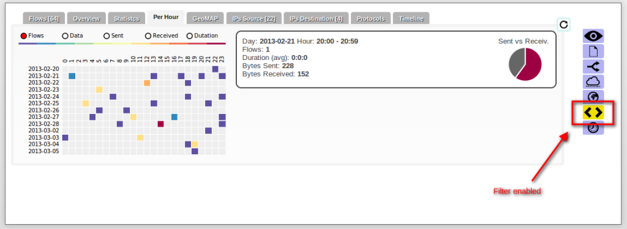627x229 pixels.
Task: Click the circular refresh icon
Action: [564, 24]
